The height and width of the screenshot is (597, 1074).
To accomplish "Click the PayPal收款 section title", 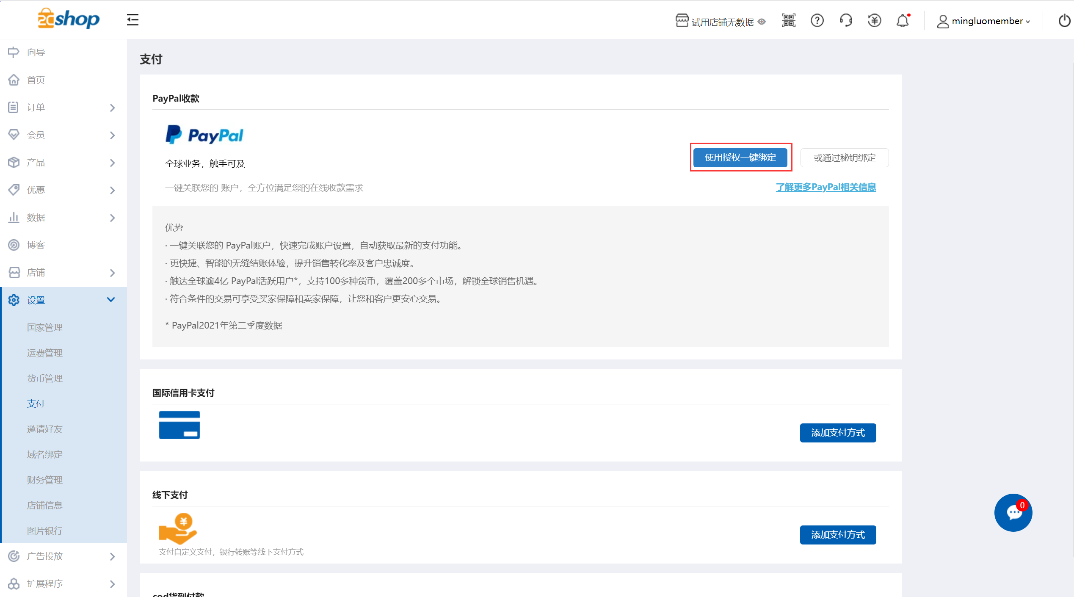I will (176, 98).
